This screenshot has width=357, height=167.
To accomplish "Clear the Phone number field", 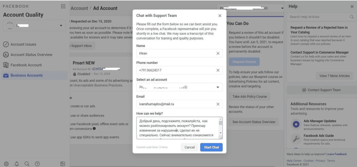I will [218, 70].
